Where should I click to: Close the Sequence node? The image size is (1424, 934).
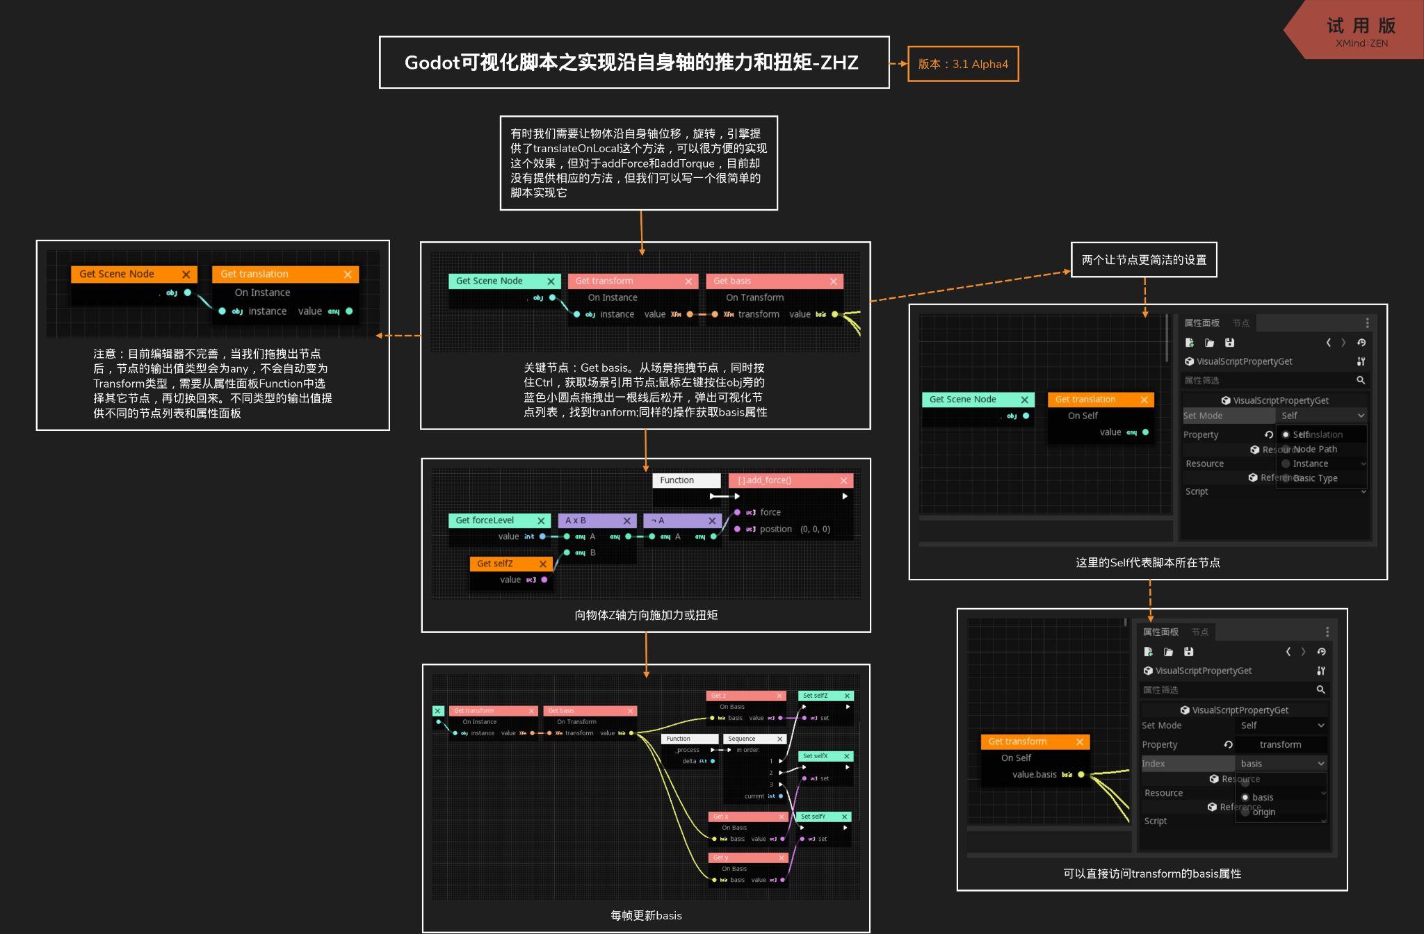pos(779,739)
